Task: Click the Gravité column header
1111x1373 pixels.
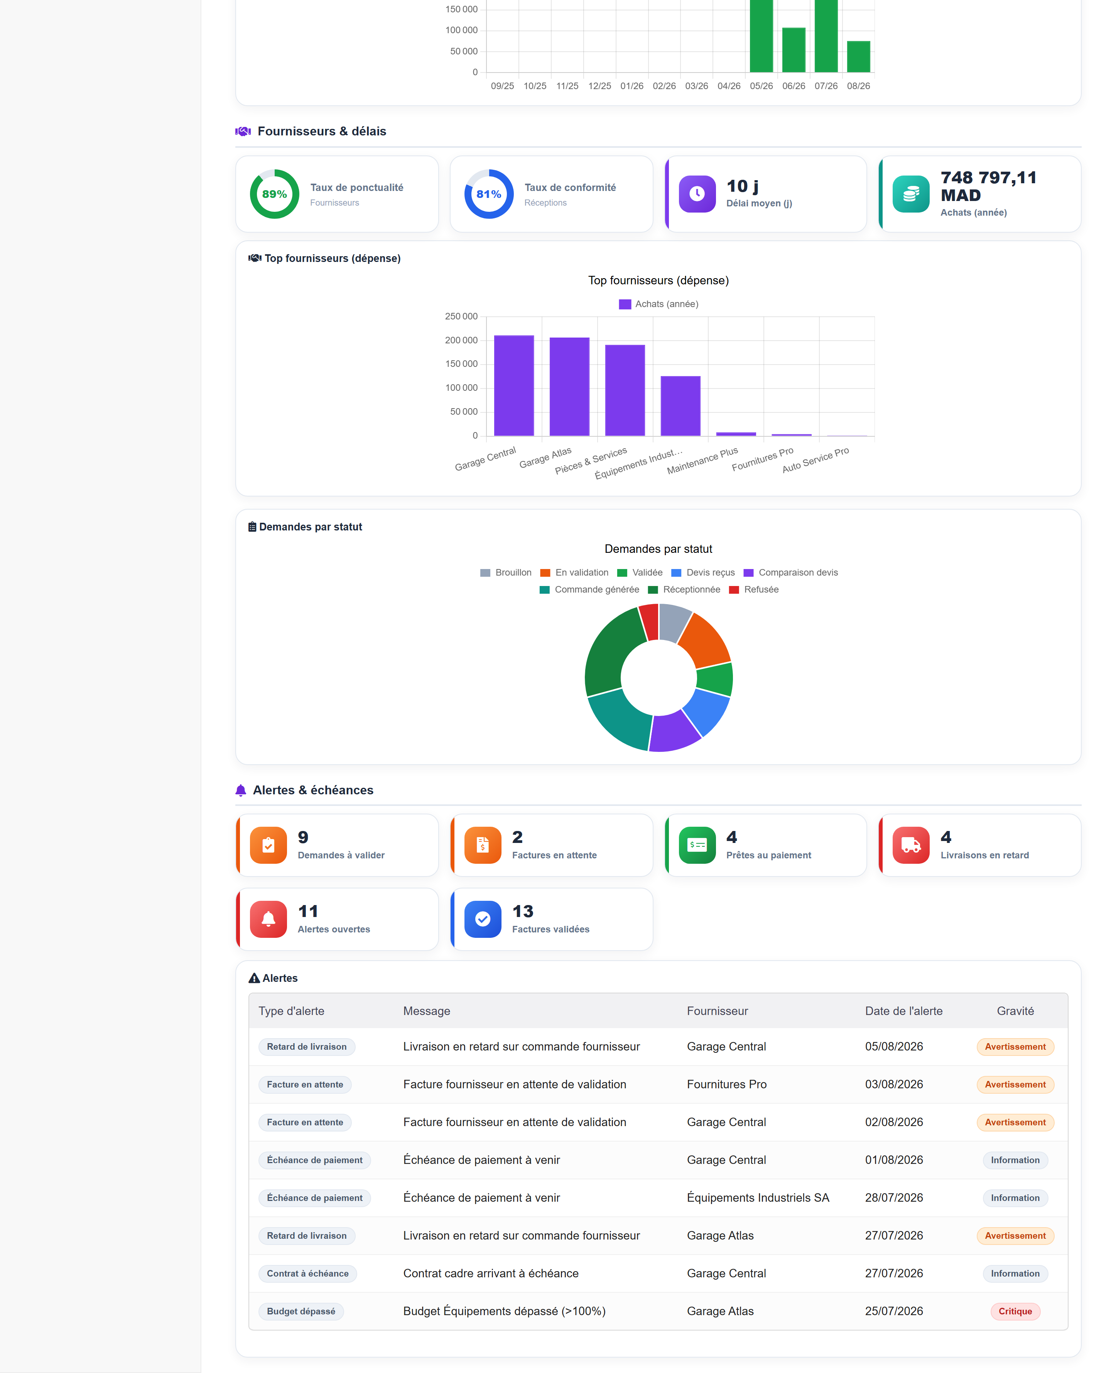Action: click(x=1015, y=1011)
